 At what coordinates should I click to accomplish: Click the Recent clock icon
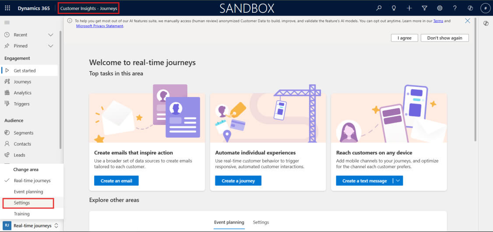pyautogui.click(x=7, y=35)
